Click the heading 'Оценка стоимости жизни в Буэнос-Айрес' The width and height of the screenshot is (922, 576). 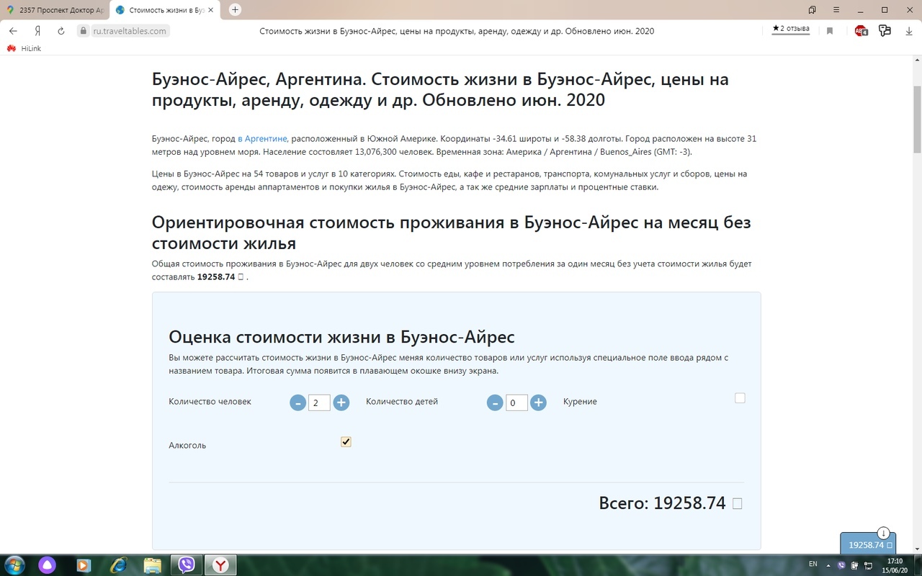click(x=341, y=337)
